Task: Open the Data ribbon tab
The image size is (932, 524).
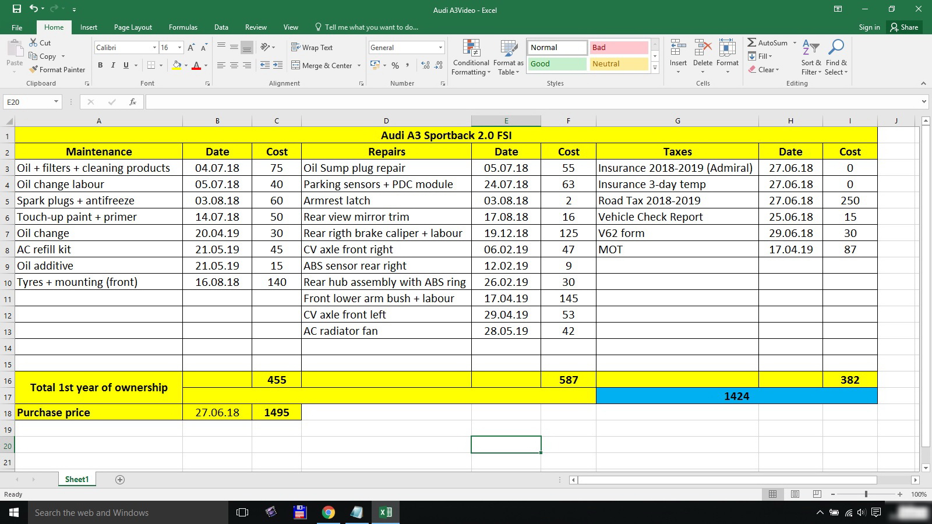Action: pyautogui.click(x=221, y=27)
